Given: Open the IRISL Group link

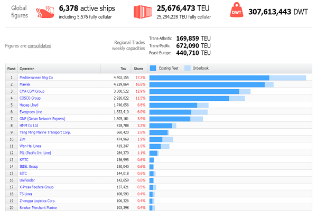Looking at the screenshot, I should 29,167.
